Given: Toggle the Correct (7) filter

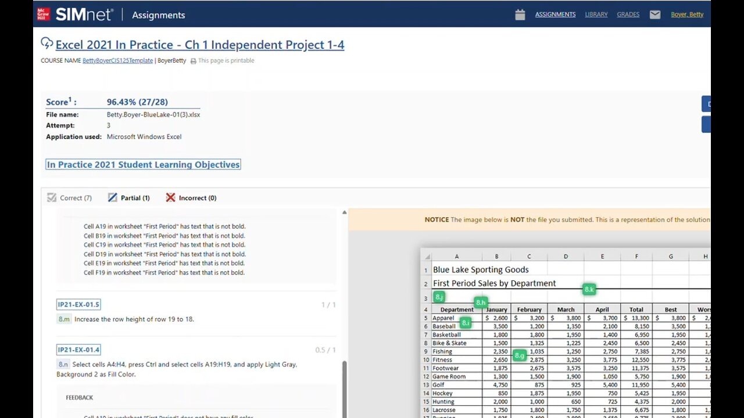Looking at the screenshot, I should (x=69, y=198).
